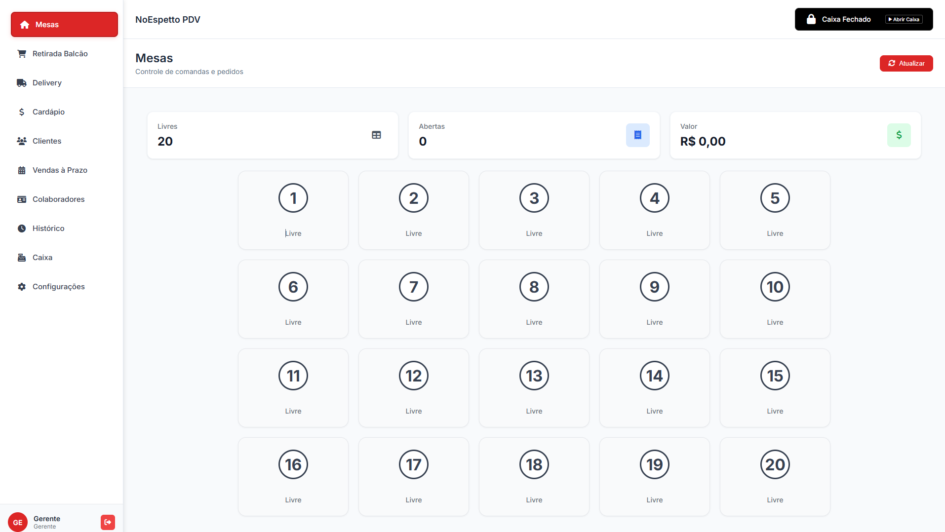Click the green dollar icon in Valor card
945x532 pixels.
tap(899, 135)
